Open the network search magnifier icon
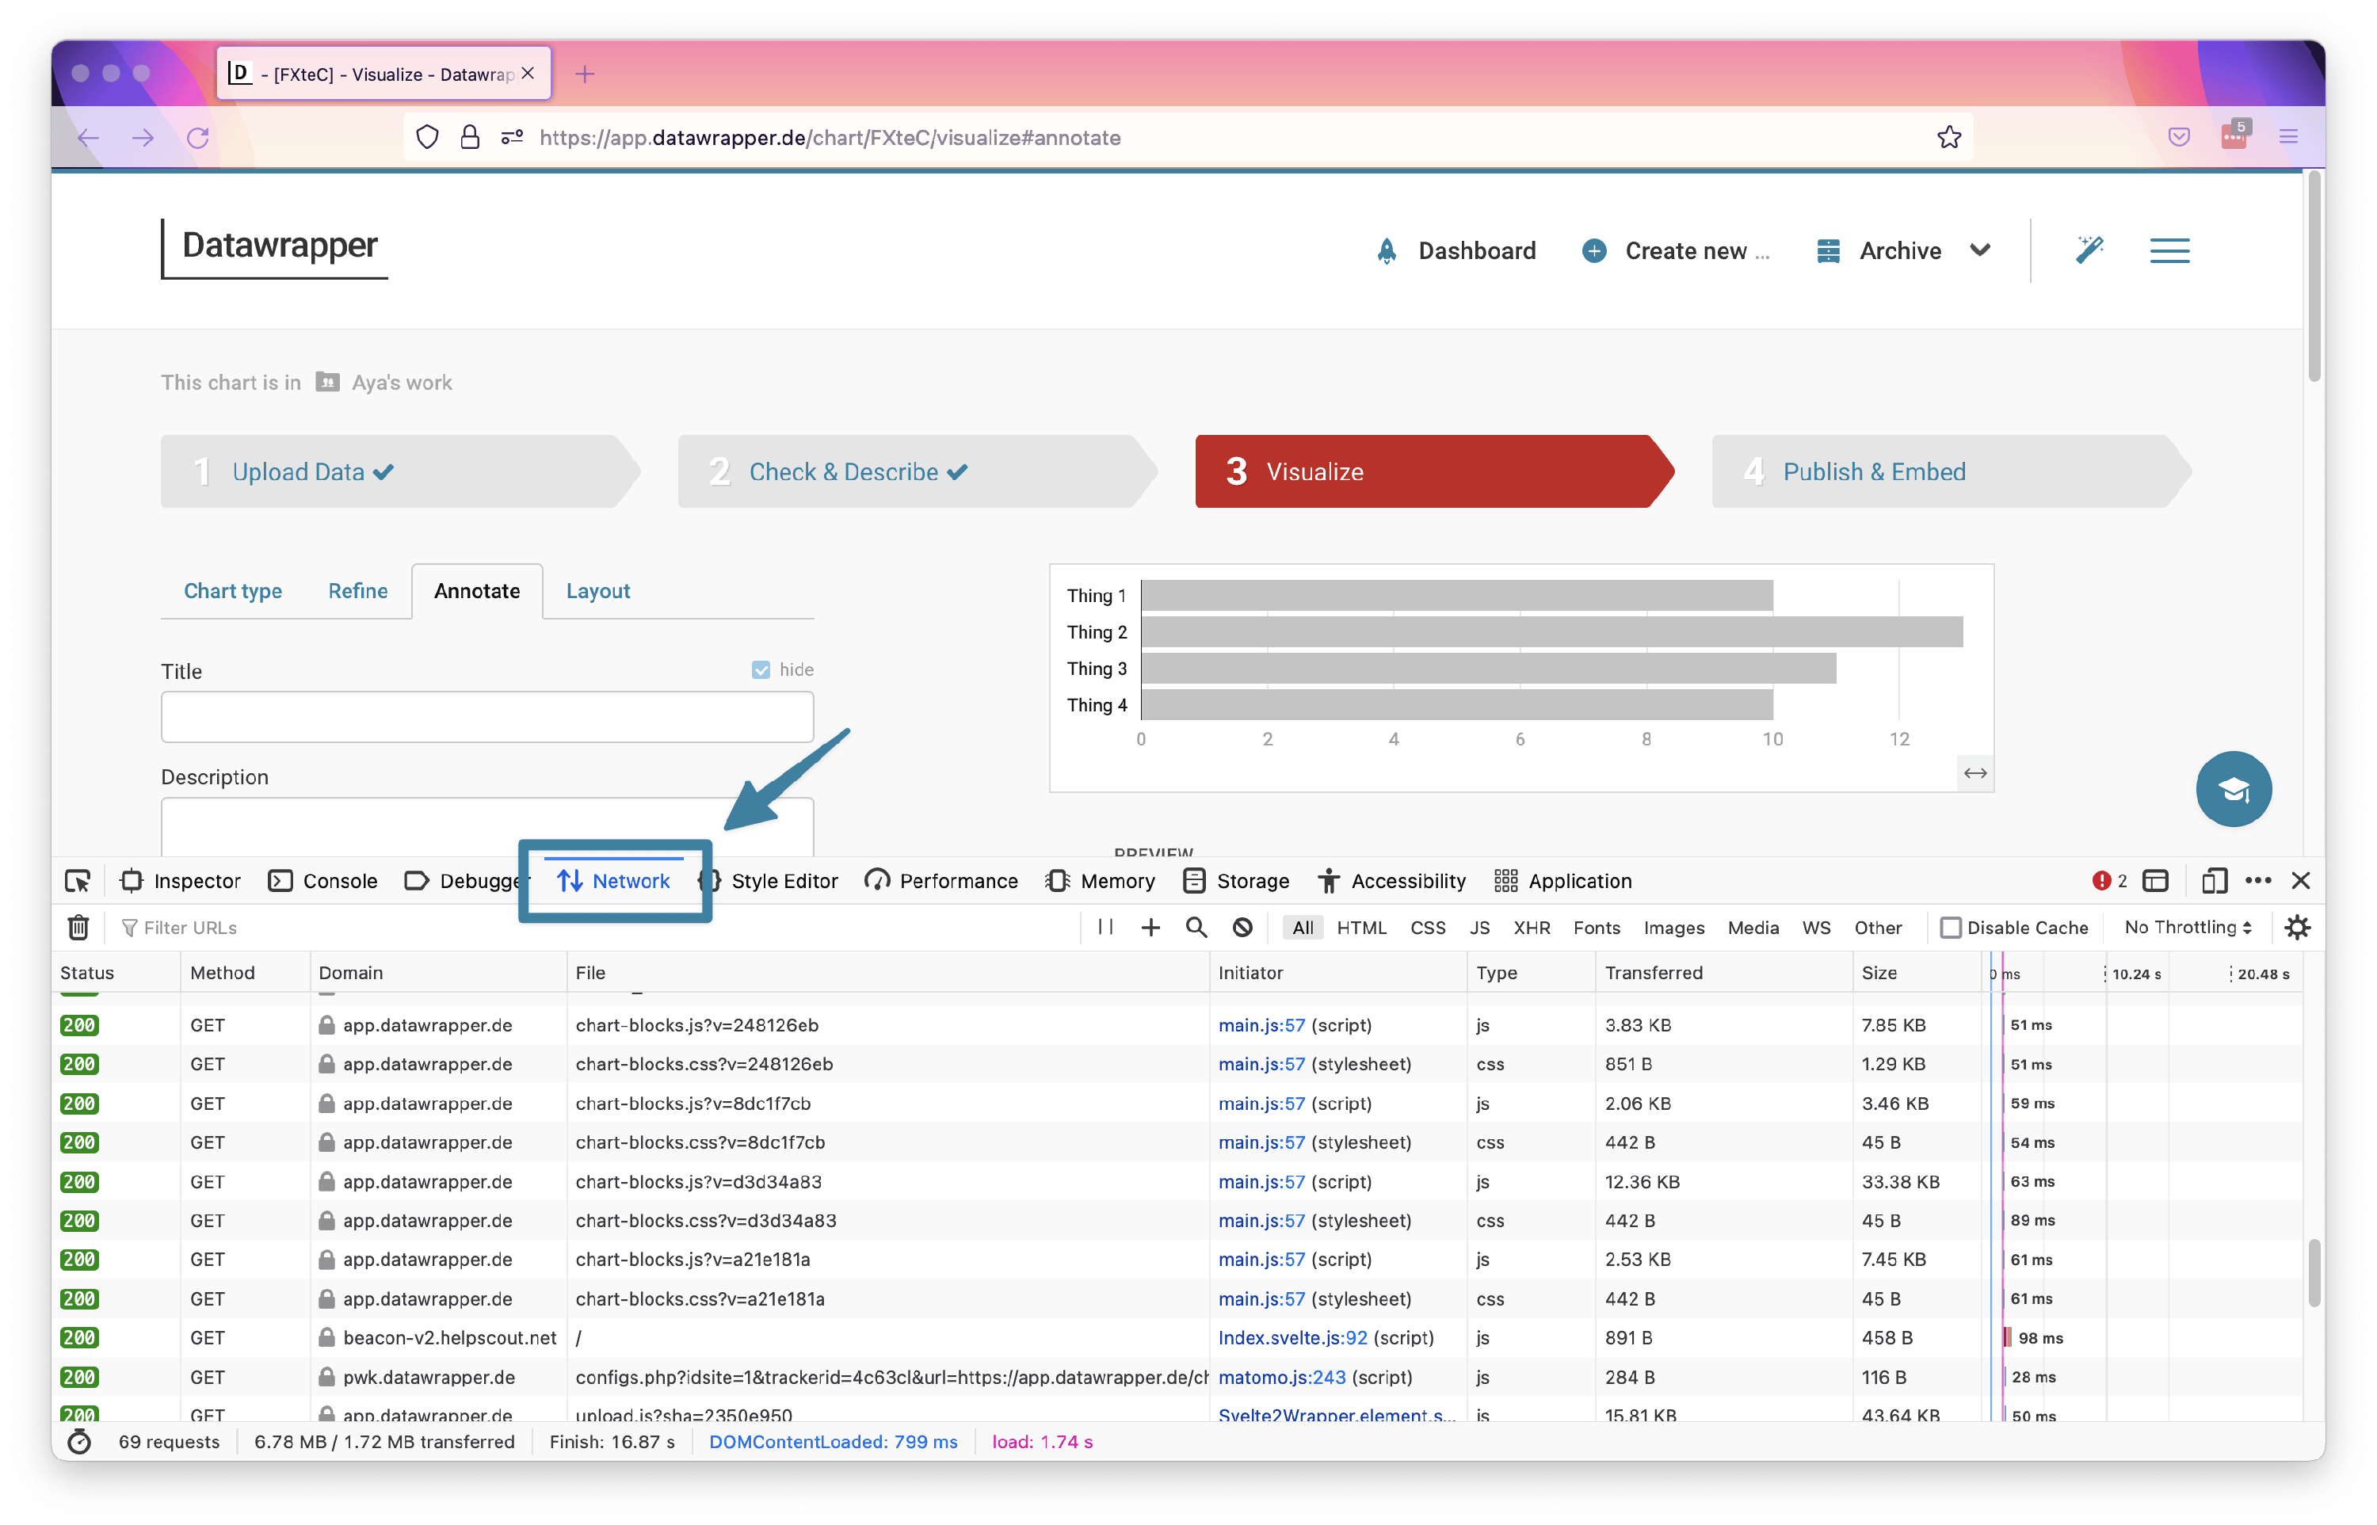The image size is (2377, 1525). tap(1196, 928)
